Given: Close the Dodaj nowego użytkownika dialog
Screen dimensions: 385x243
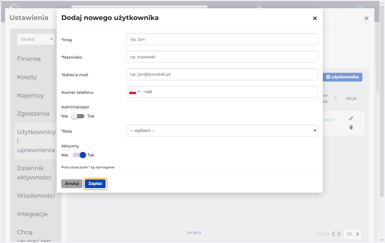Looking at the screenshot, I should pyautogui.click(x=315, y=18).
